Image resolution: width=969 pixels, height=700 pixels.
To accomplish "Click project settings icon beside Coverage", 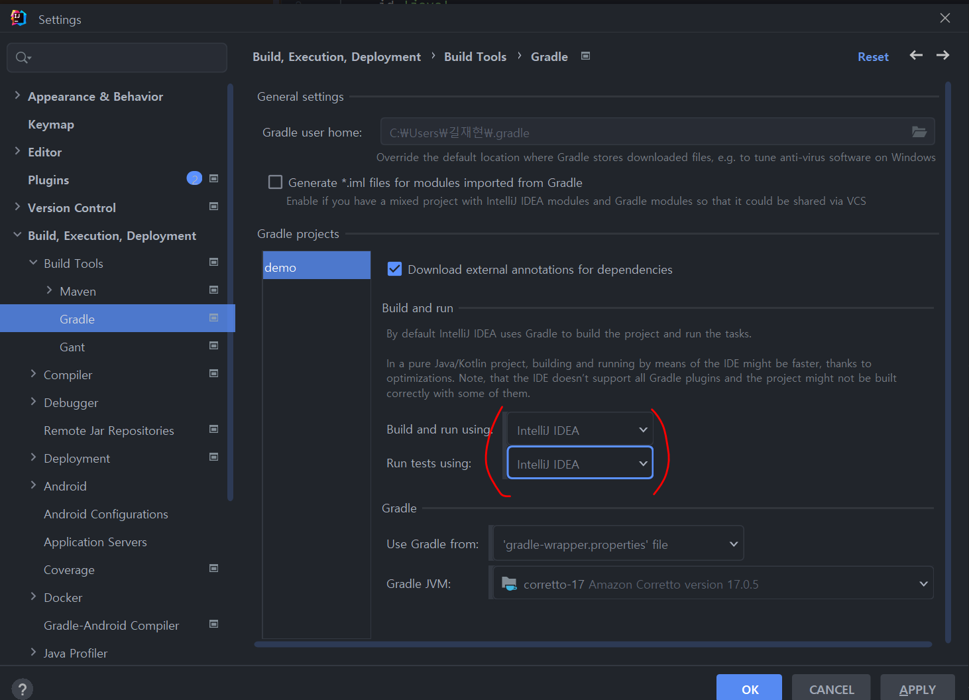I will coord(213,568).
